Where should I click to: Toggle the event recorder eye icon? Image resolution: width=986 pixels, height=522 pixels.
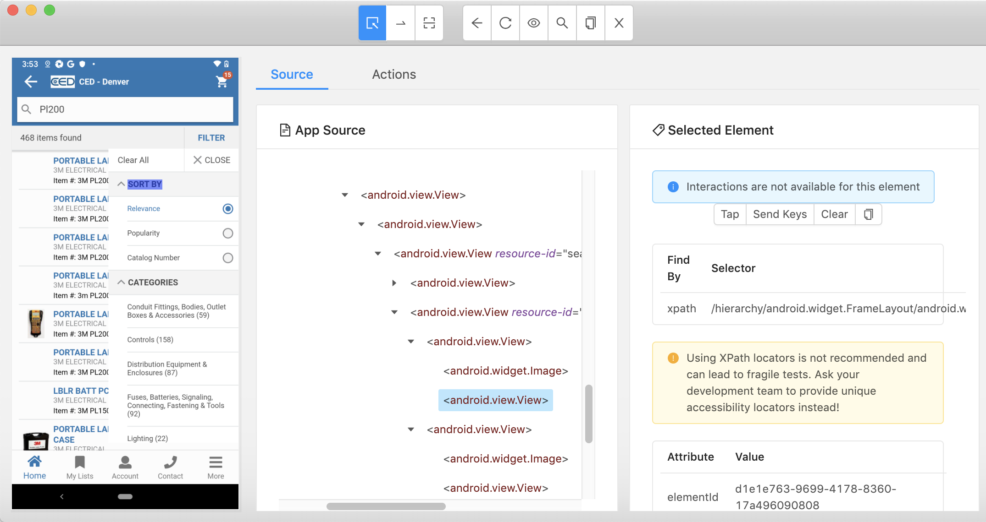click(533, 22)
